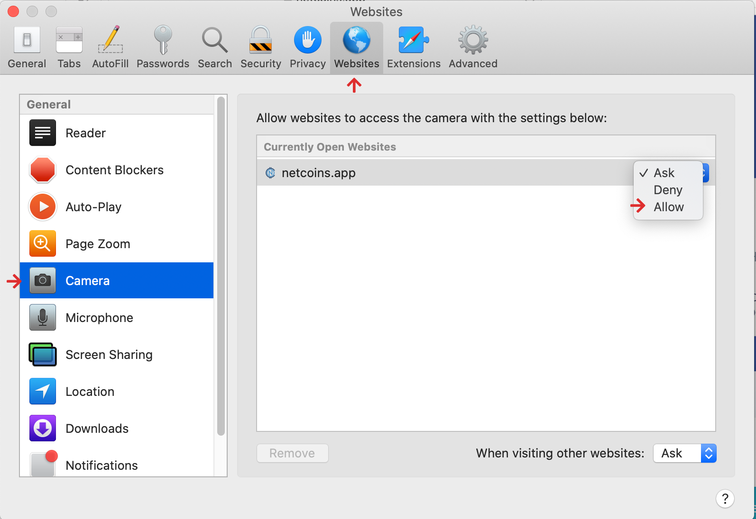Click the netcoins.app favicon

coord(270,173)
